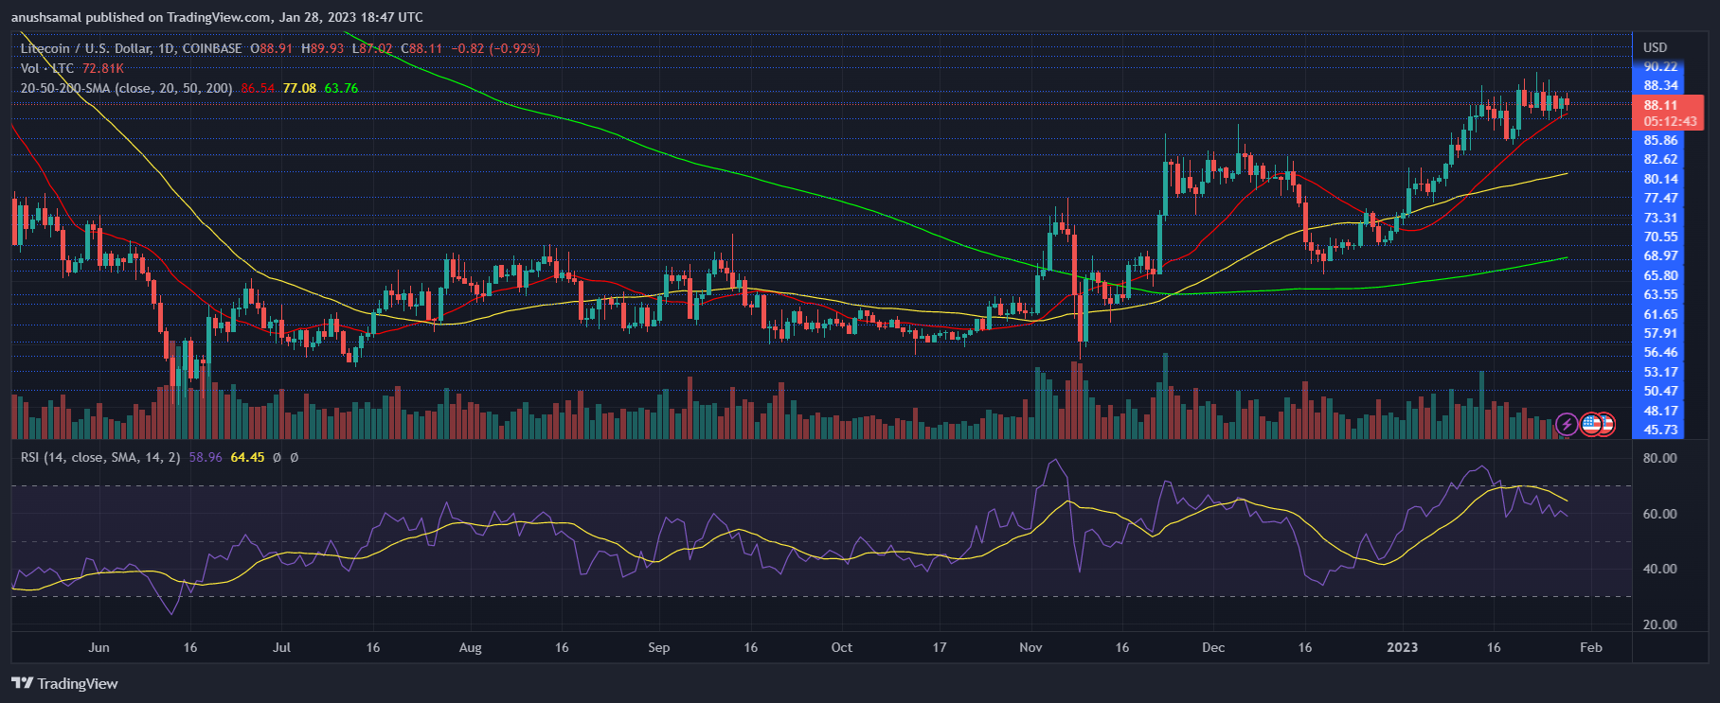Open the USD currency selector on price axis
This screenshot has height=703, width=1720.
1655,47
